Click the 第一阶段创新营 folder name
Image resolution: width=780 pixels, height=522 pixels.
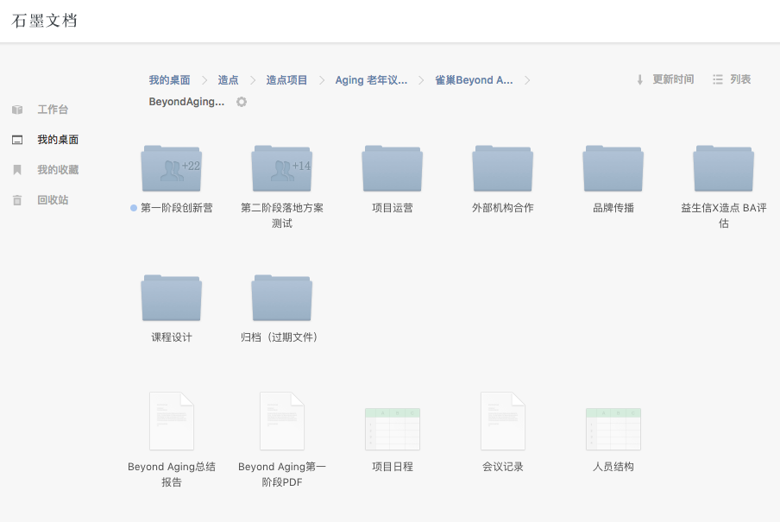point(177,208)
